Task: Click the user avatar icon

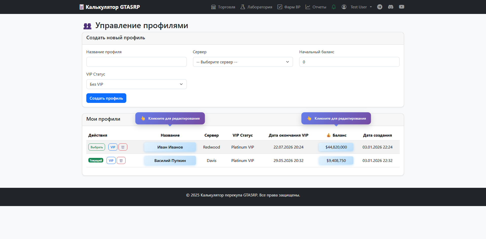Action: click(x=344, y=7)
